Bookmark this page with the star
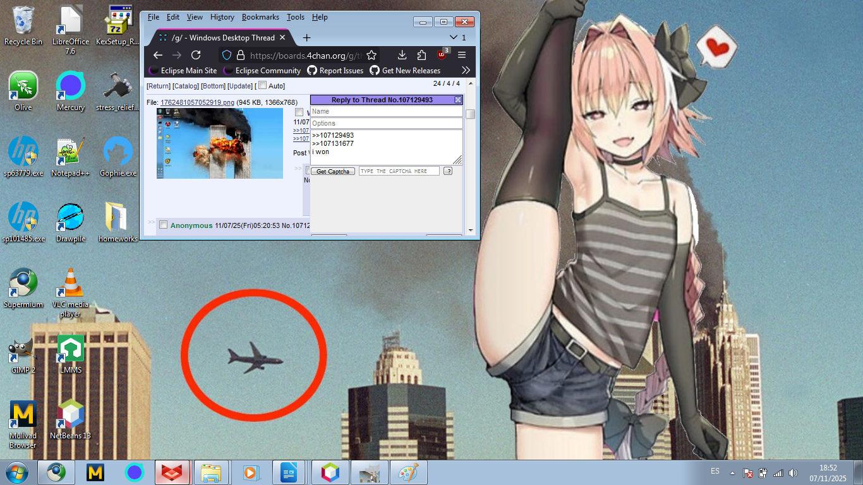The height and width of the screenshot is (485, 863). coord(371,55)
